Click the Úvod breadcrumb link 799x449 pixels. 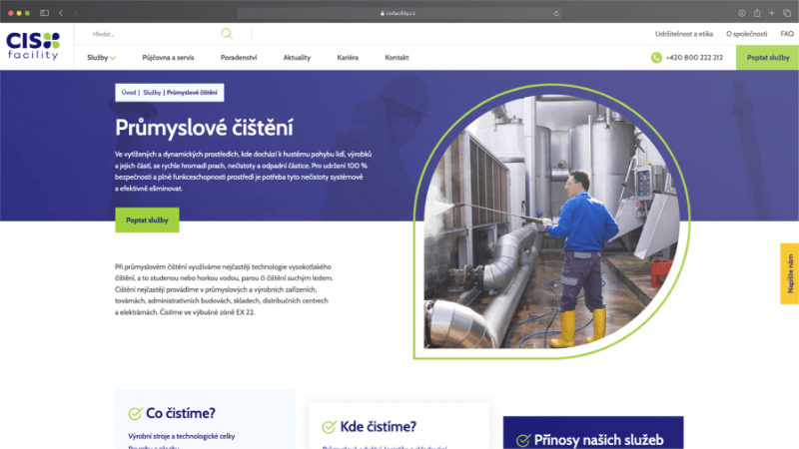129,92
